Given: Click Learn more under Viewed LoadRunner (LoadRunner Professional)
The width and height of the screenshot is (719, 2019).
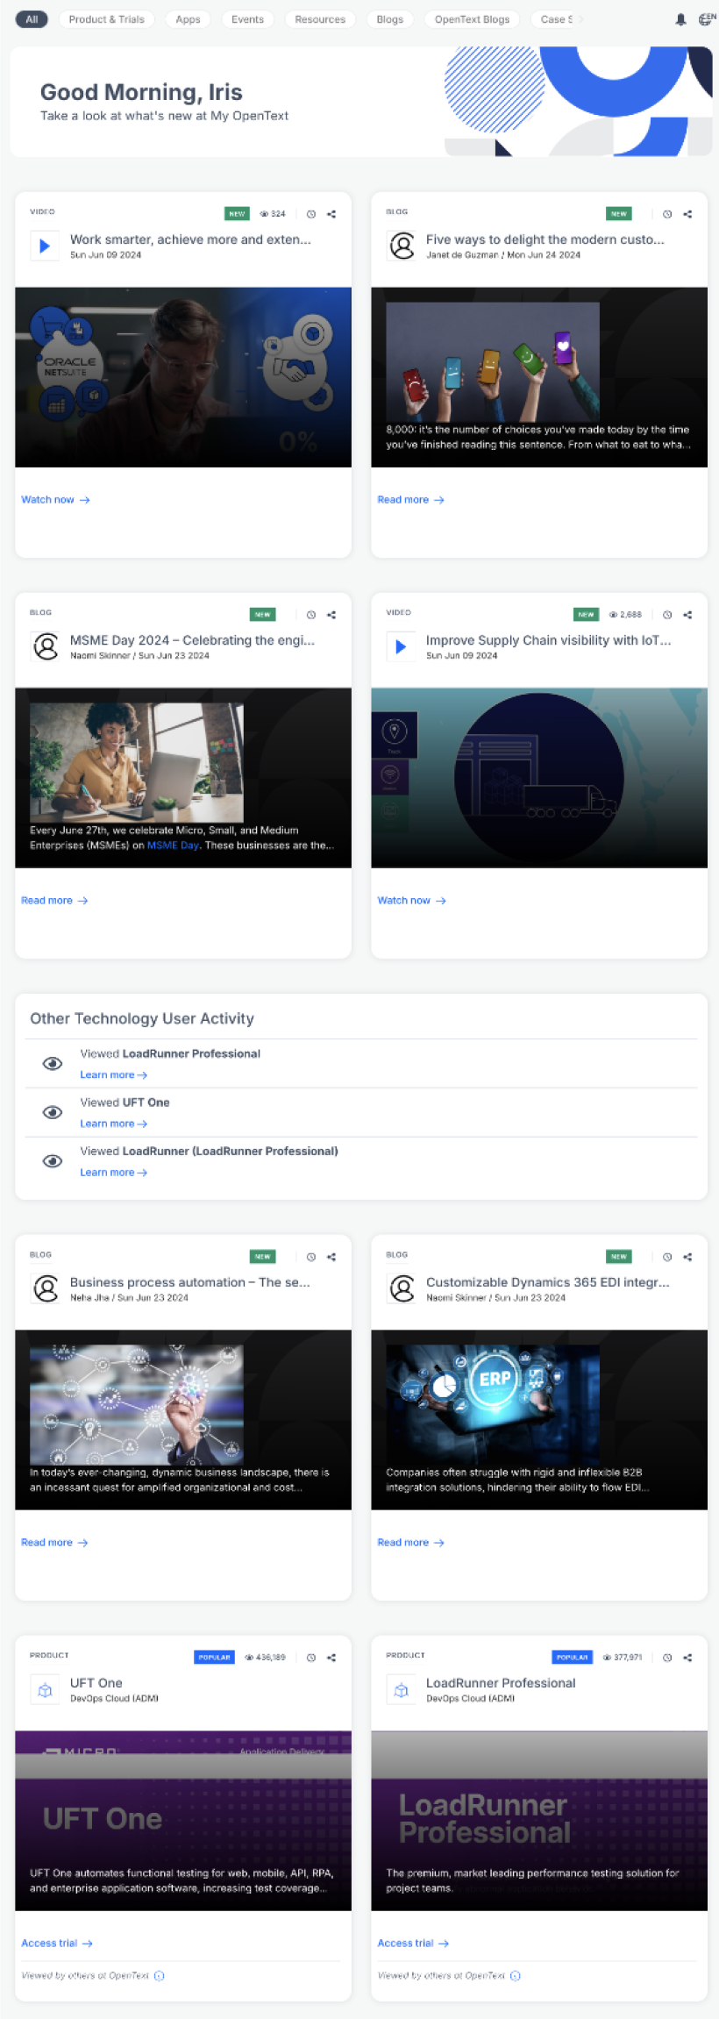Looking at the screenshot, I should [113, 1173].
